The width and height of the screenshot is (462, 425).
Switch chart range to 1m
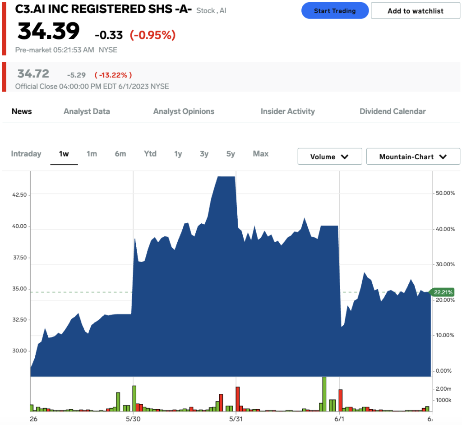[x=92, y=153]
